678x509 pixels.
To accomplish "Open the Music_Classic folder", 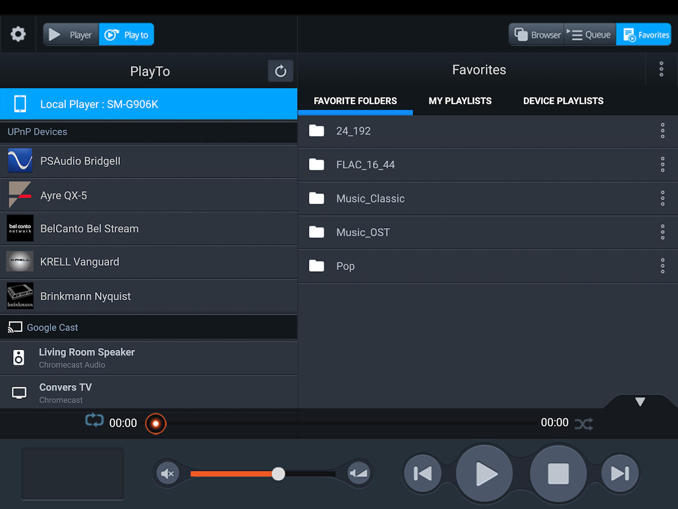I will 370,199.
